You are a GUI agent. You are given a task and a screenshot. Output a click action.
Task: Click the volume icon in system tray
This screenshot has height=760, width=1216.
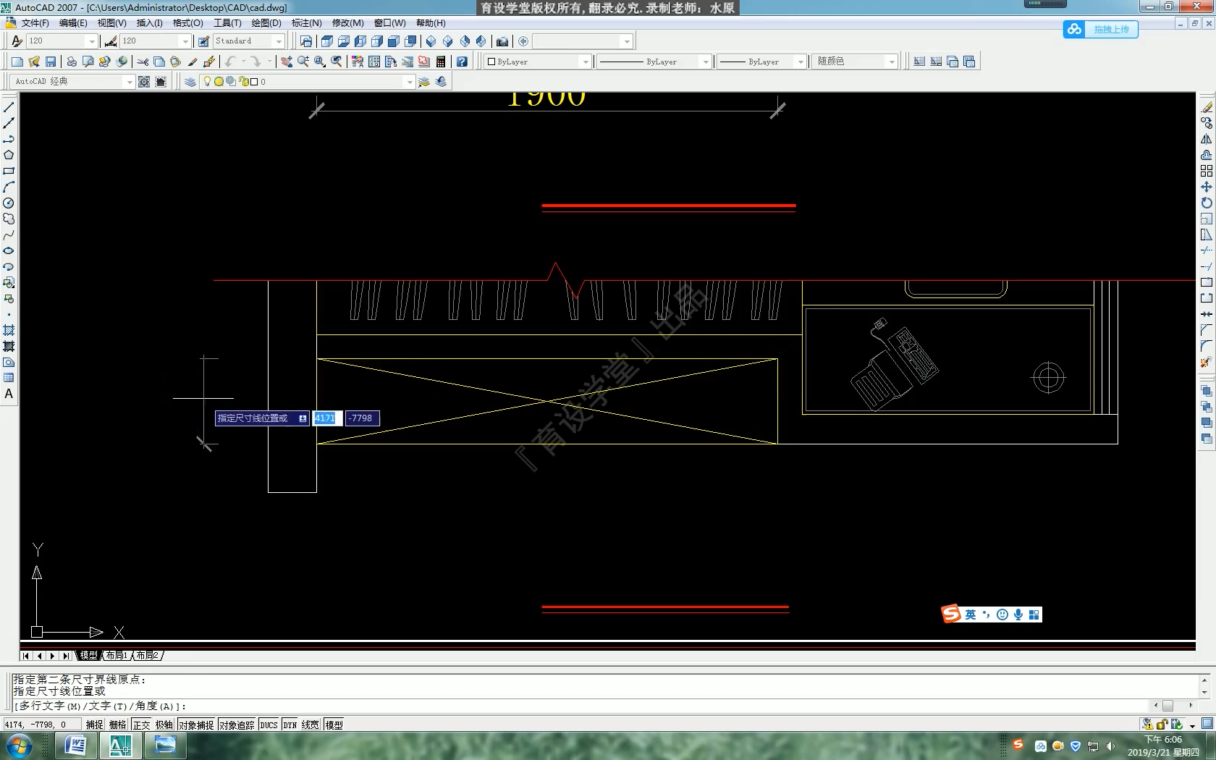pos(1110,746)
